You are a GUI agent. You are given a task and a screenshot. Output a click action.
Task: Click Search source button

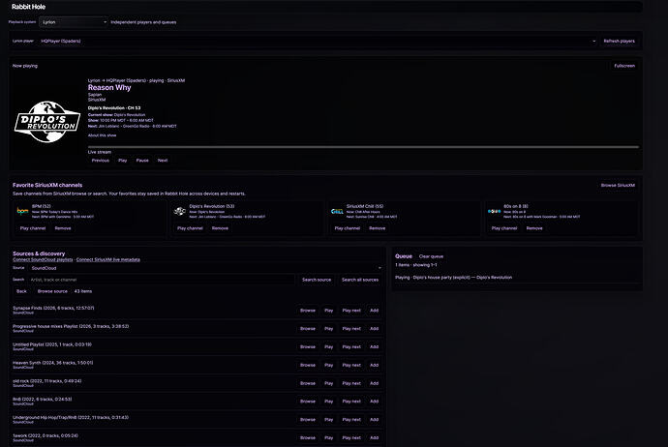pos(317,281)
